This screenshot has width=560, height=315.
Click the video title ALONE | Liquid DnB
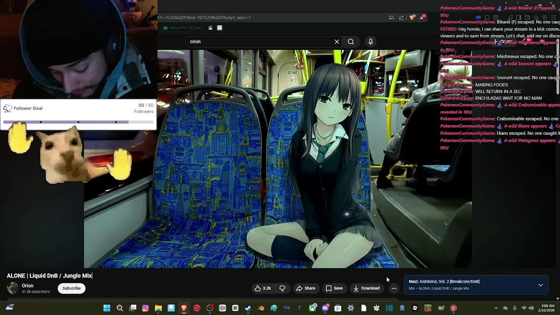coord(49,276)
